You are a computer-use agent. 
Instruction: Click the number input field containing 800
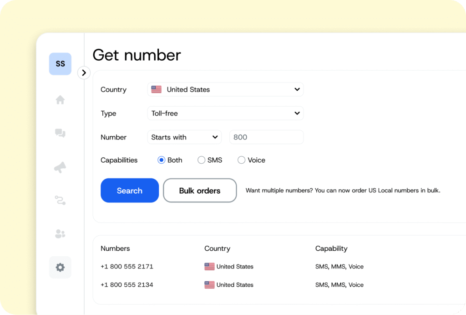coord(266,137)
